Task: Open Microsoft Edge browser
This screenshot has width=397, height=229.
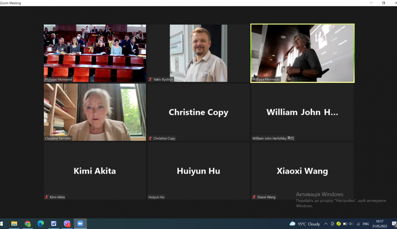Action: (x=41, y=224)
